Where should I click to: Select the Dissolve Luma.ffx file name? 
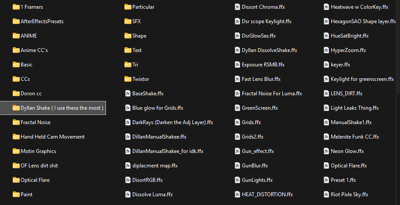coord(152,195)
